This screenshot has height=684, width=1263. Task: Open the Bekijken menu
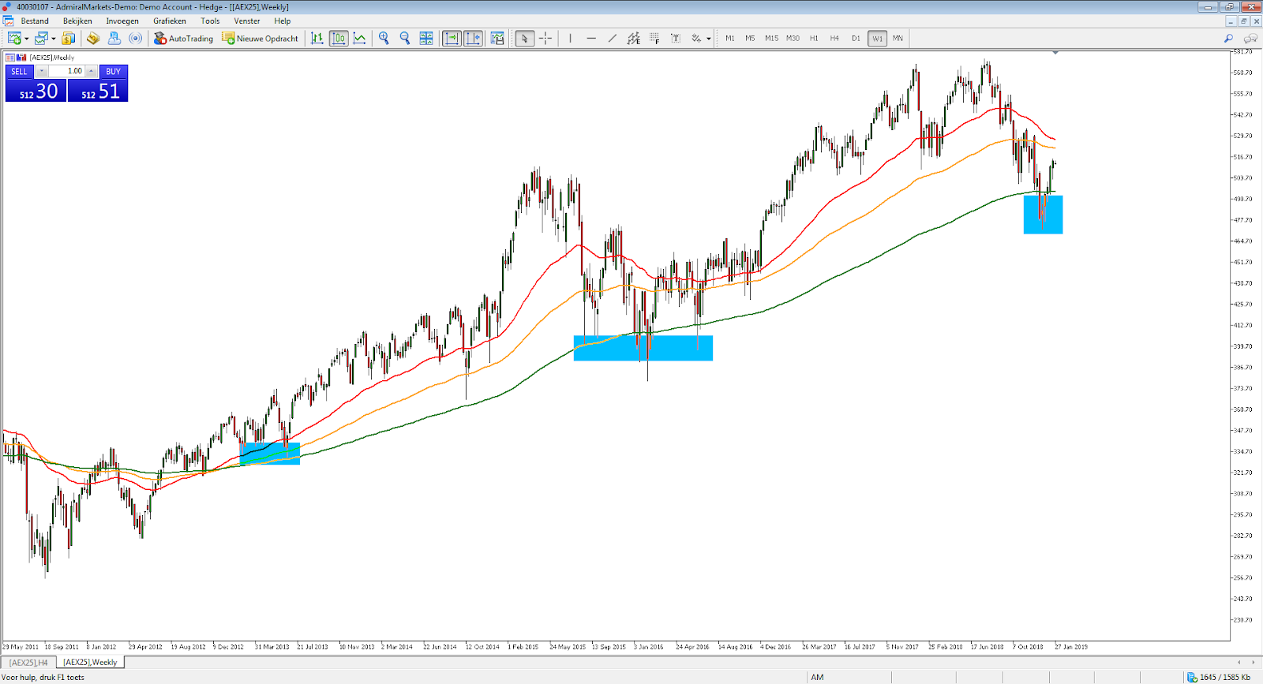pos(77,21)
